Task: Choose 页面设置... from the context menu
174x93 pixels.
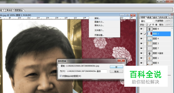Action: (x=105, y=35)
